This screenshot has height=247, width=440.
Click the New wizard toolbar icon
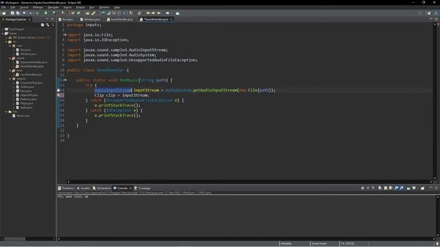click(3, 13)
